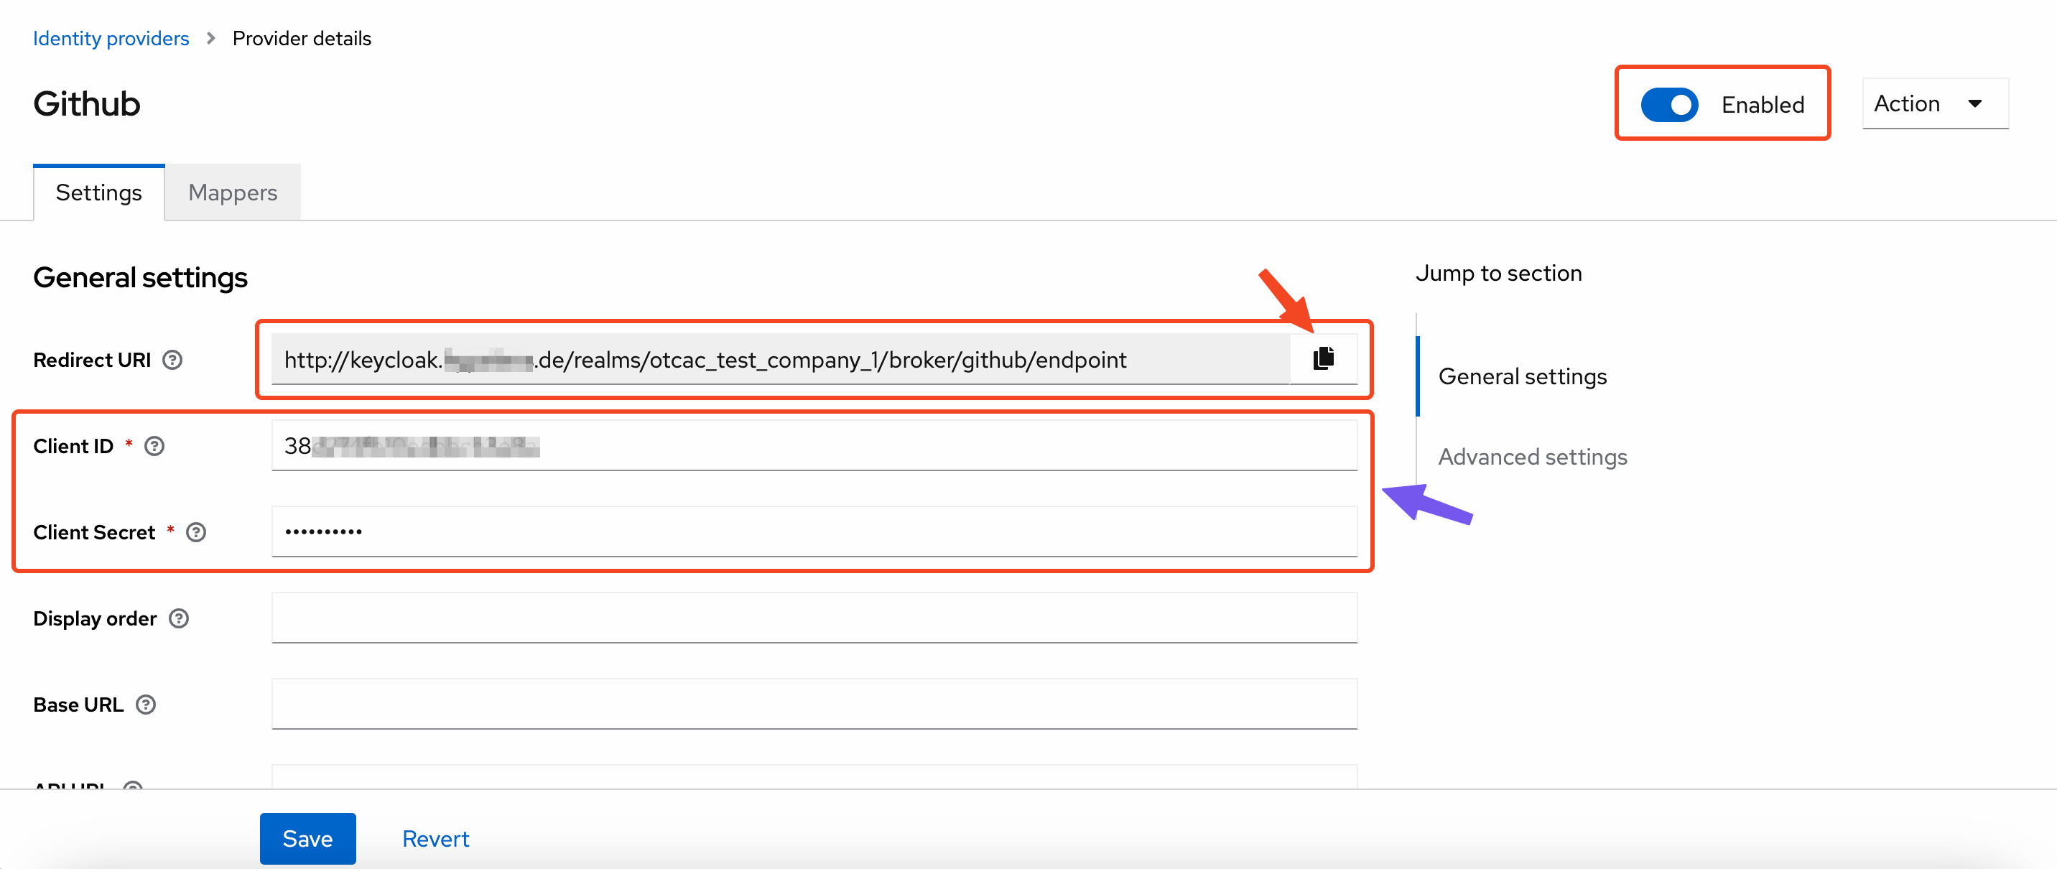Click help icon next to Display order
Viewport: 2057px width, 869px height.
179,619
